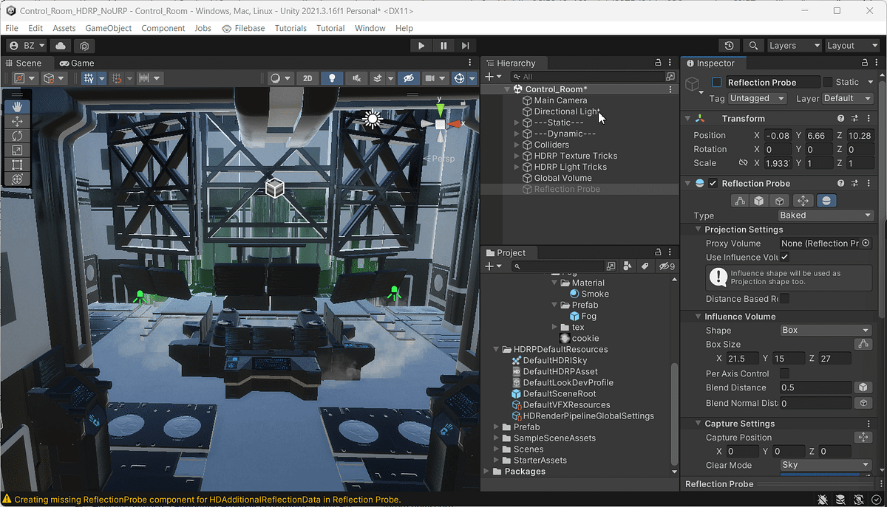Toggle scene visibility eye icon

tap(409, 77)
